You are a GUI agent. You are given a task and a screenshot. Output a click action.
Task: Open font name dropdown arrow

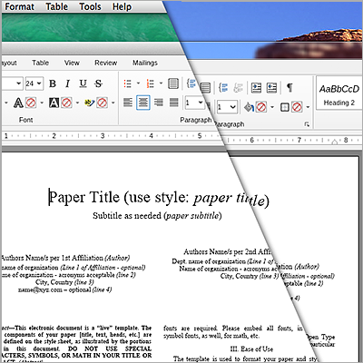19,83
